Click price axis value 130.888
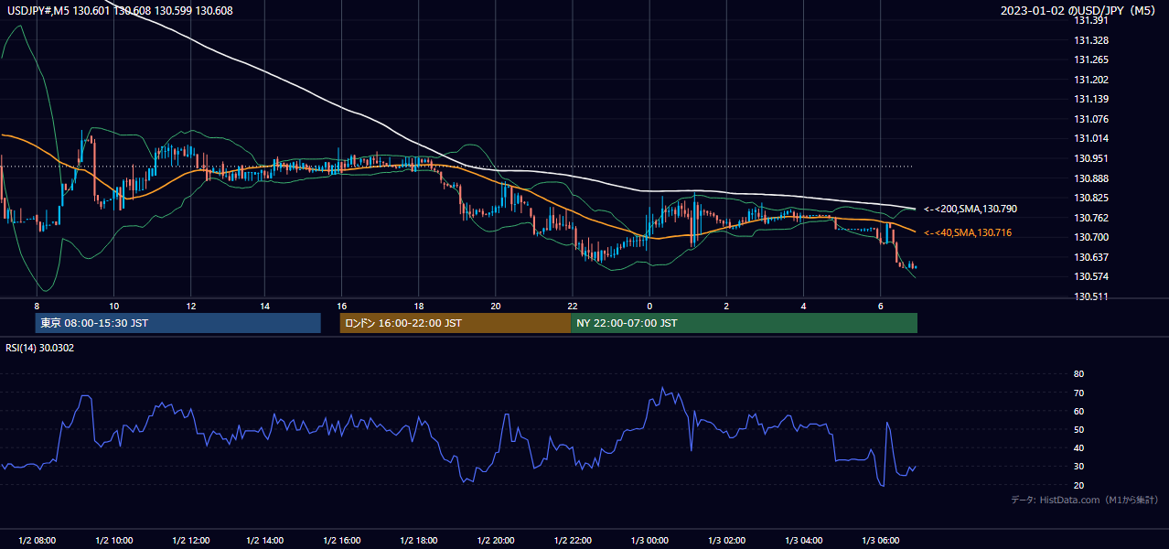Viewport: 1169px width, 549px height. [x=1090, y=178]
